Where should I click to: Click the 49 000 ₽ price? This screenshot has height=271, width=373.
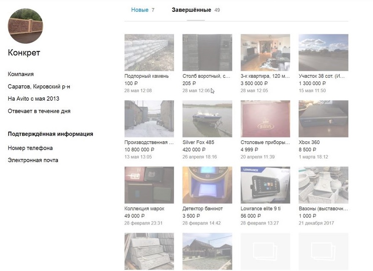134,216
